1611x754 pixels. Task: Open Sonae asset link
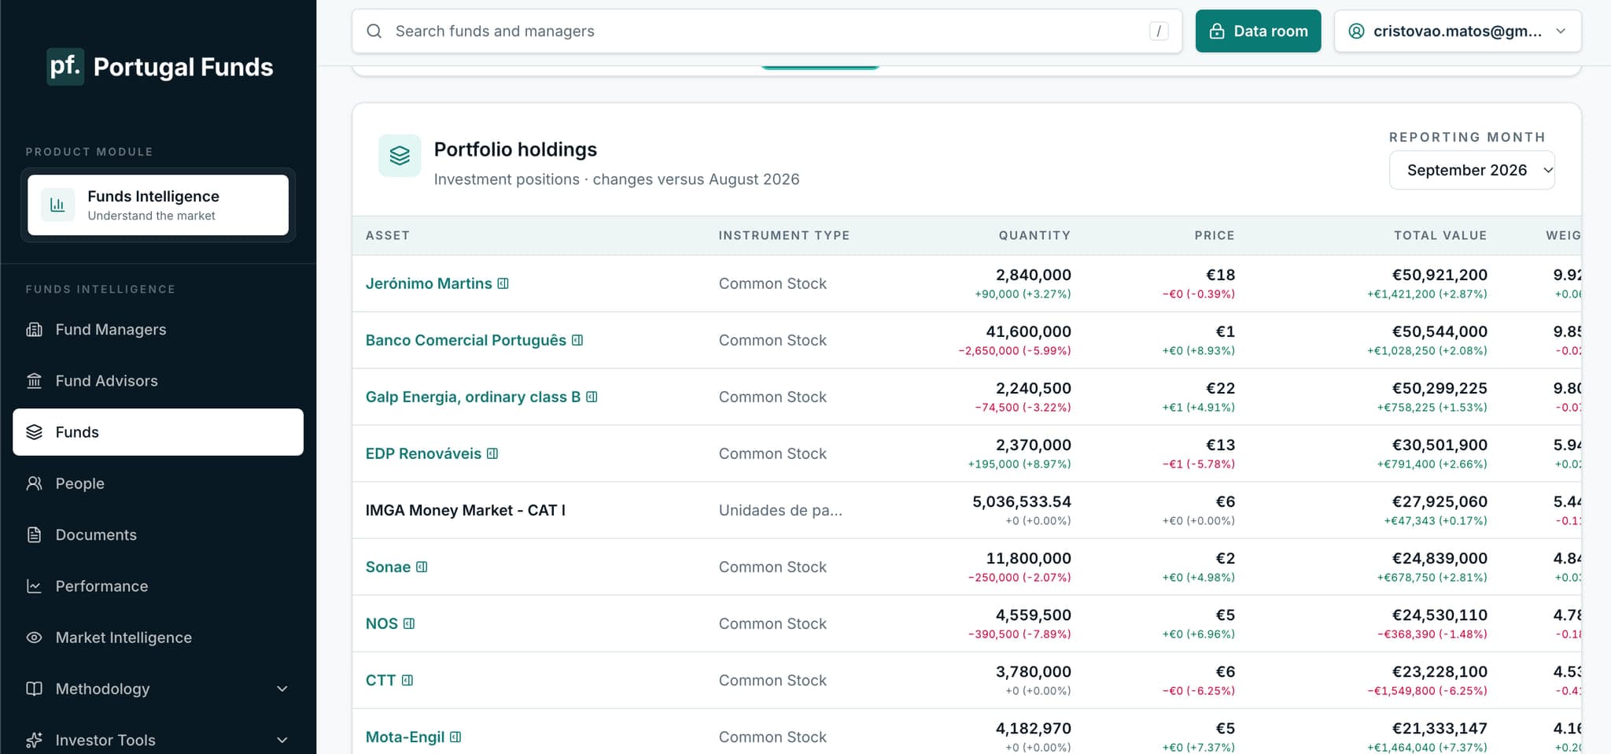388,567
